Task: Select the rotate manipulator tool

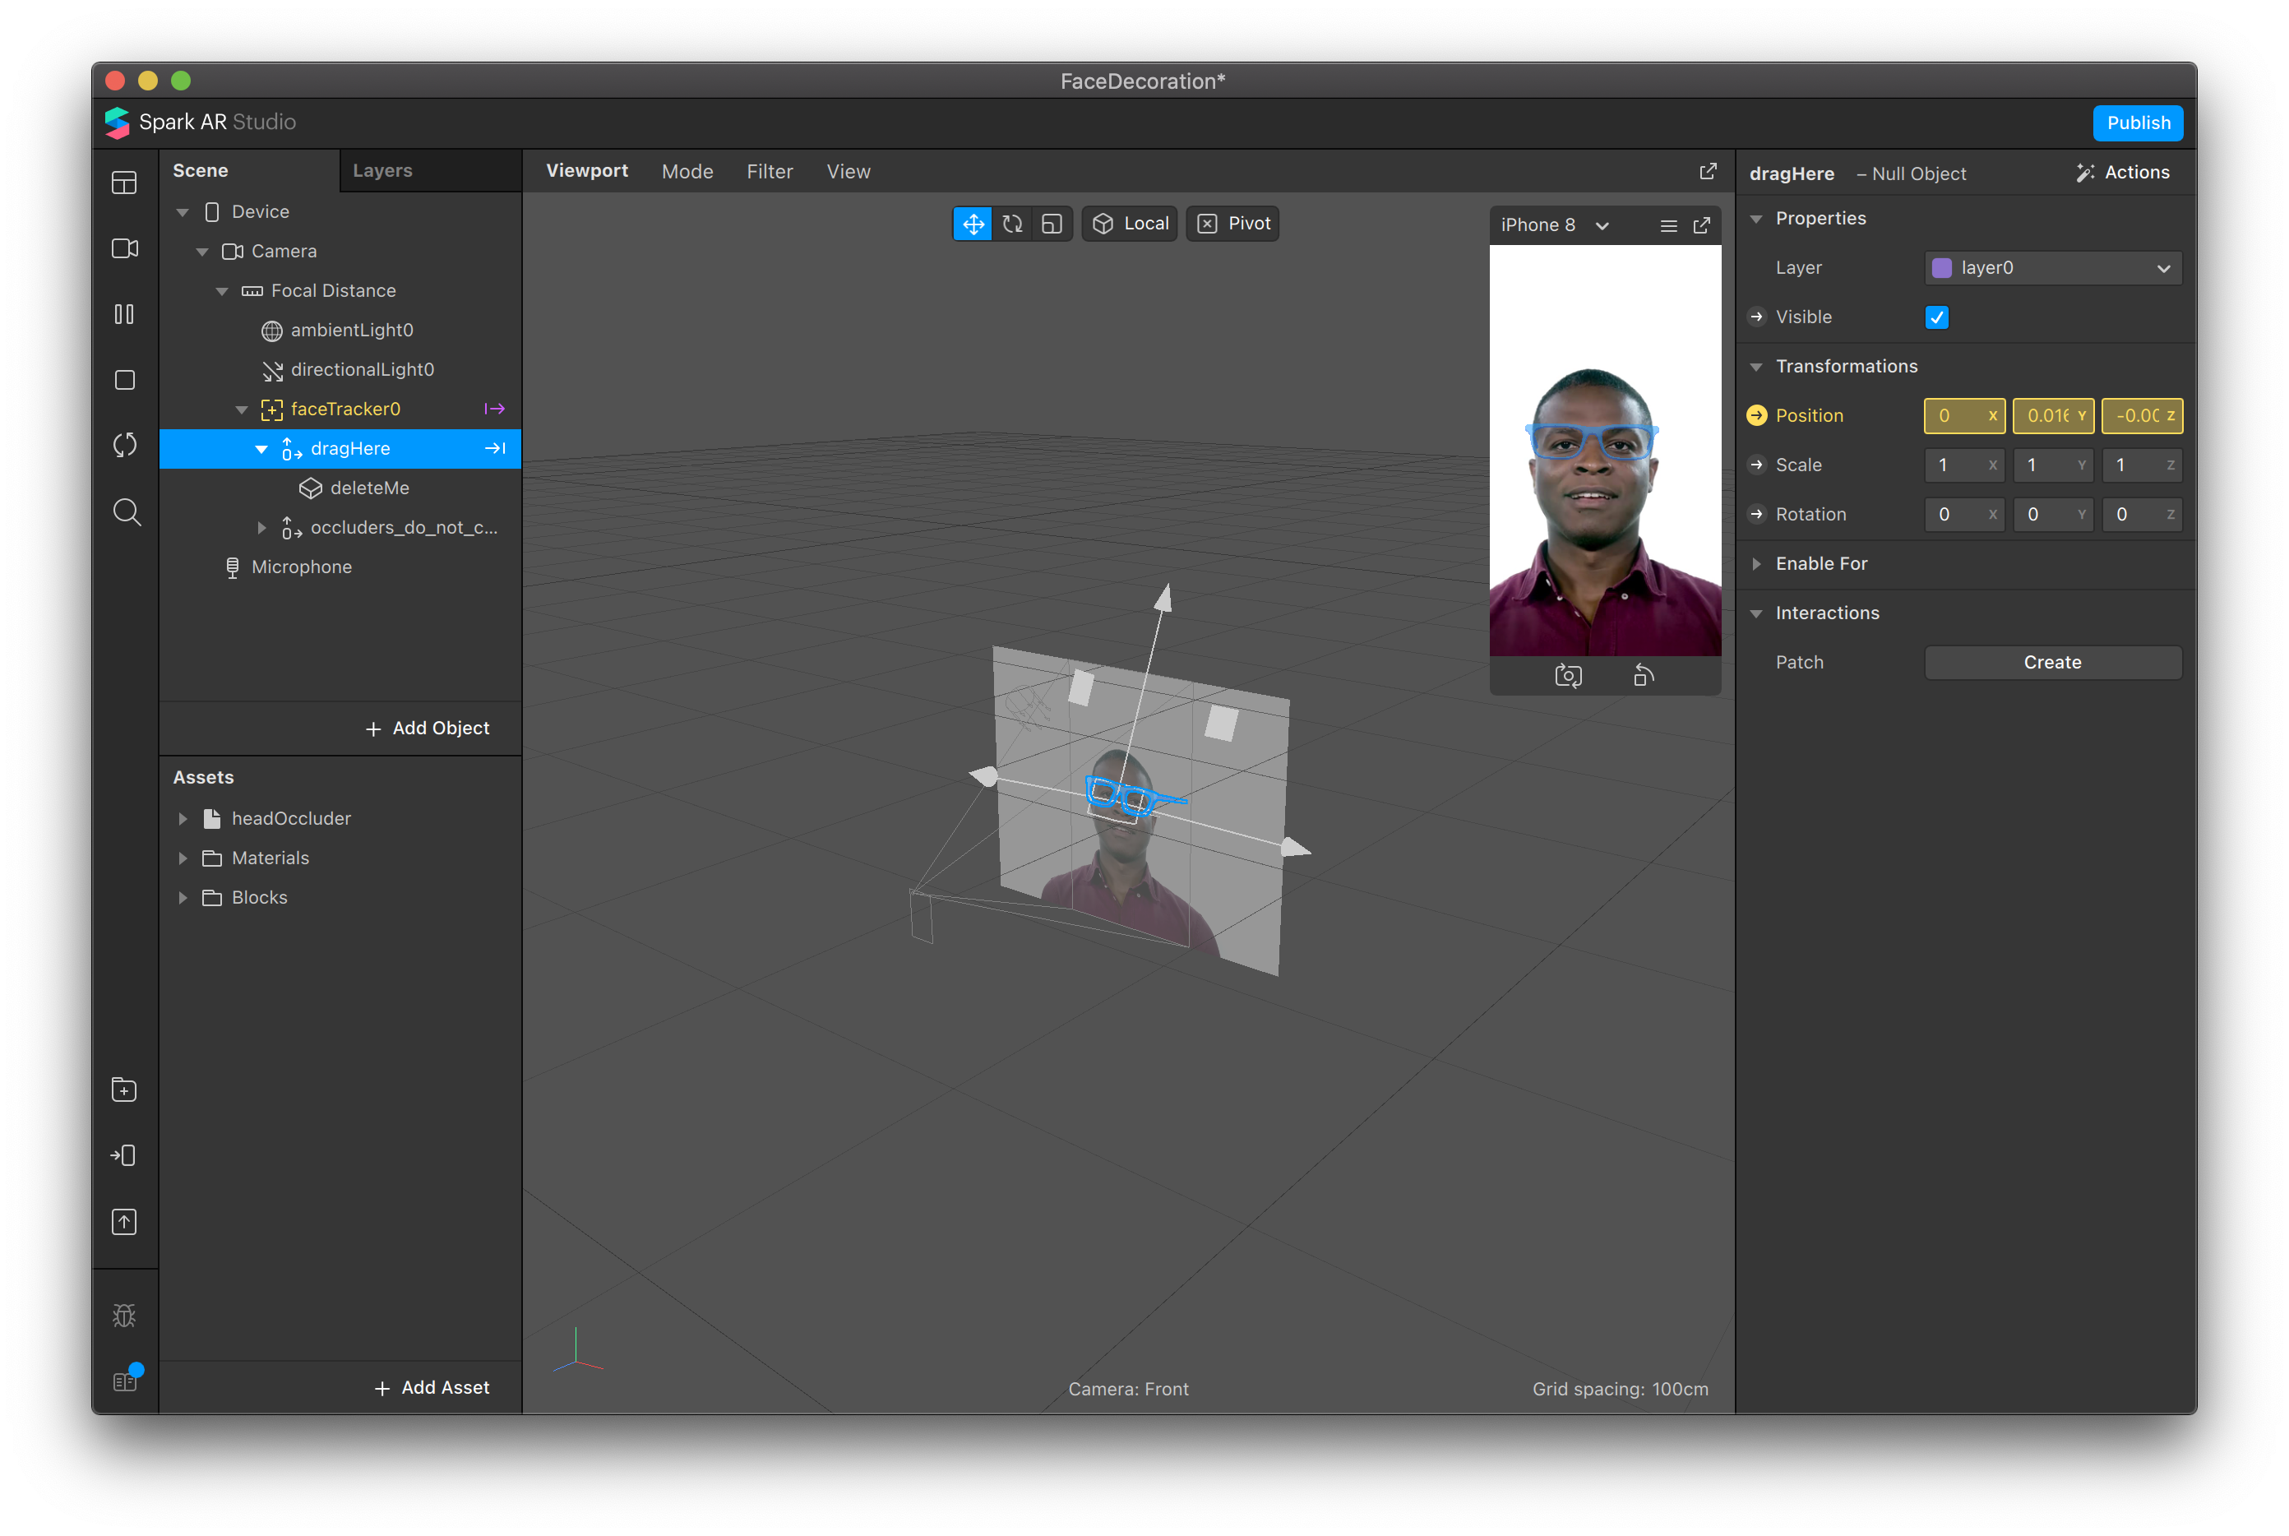Action: (x=1012, y=224)
